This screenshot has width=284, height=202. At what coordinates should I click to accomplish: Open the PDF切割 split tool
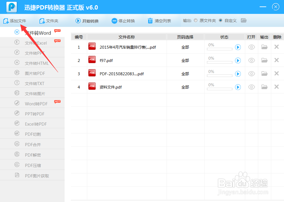(x=32, y=134)
